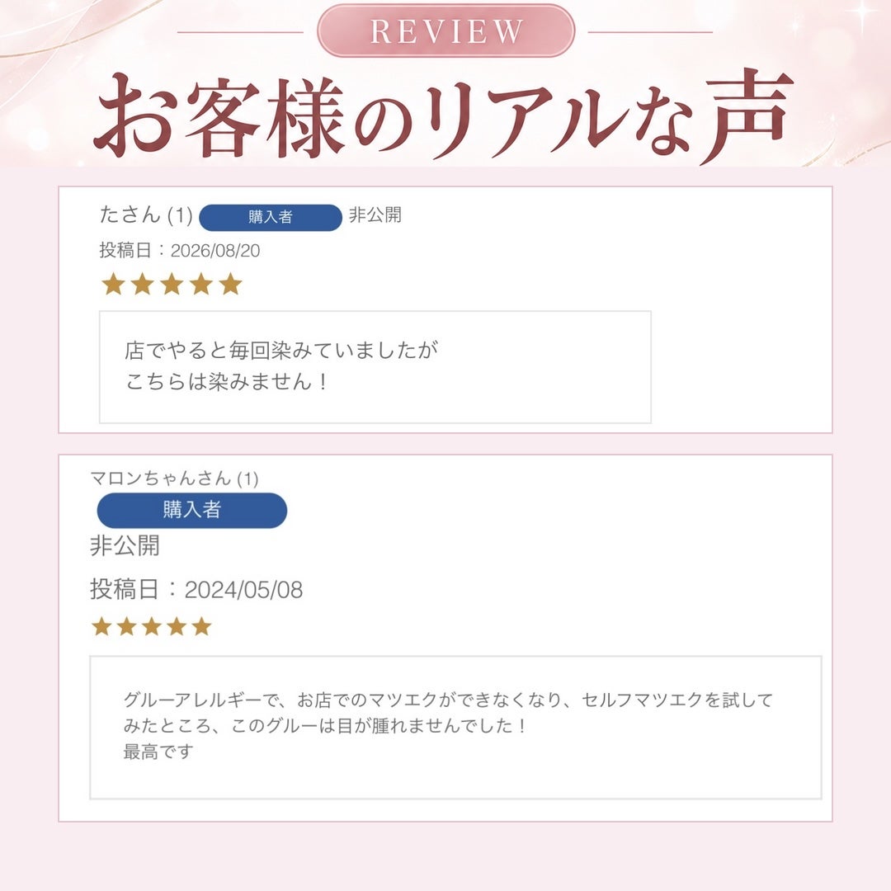The image size is (891, 891).
Task: Select reviewer name たさん (1)
Action: (x=146, y=215)
